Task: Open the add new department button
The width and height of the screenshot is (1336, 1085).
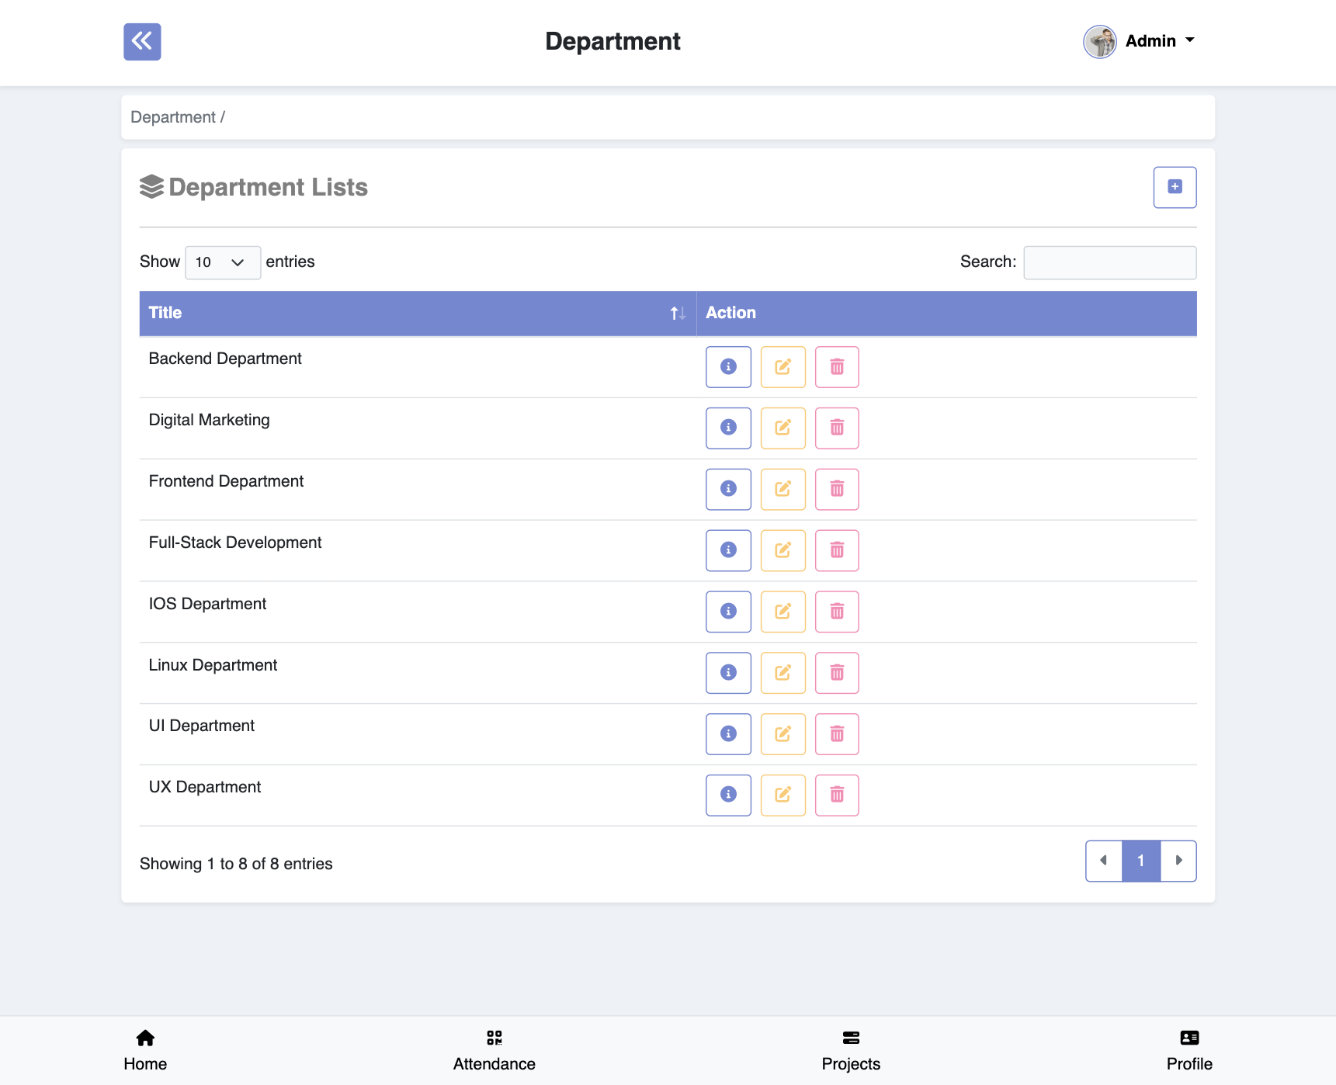Action: click(x=1175, y=187)
